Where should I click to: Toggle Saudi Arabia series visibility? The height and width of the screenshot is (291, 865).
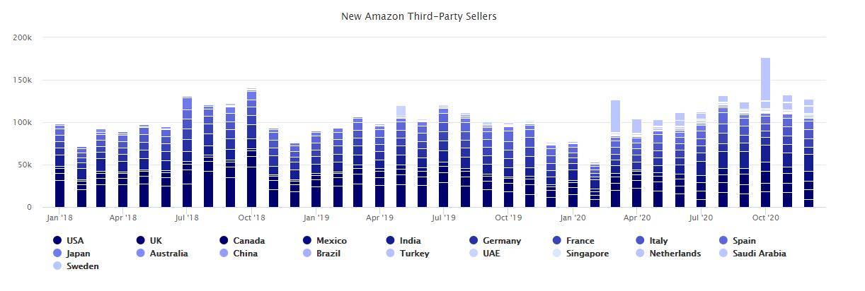pyautogui.click(x=759, y=254)
